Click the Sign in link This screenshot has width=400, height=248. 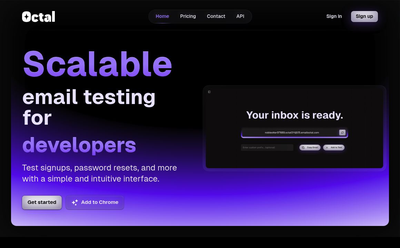334,16
